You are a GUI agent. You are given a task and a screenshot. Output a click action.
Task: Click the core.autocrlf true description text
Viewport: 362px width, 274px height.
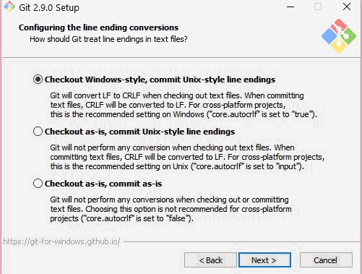(x=184, y=105)
